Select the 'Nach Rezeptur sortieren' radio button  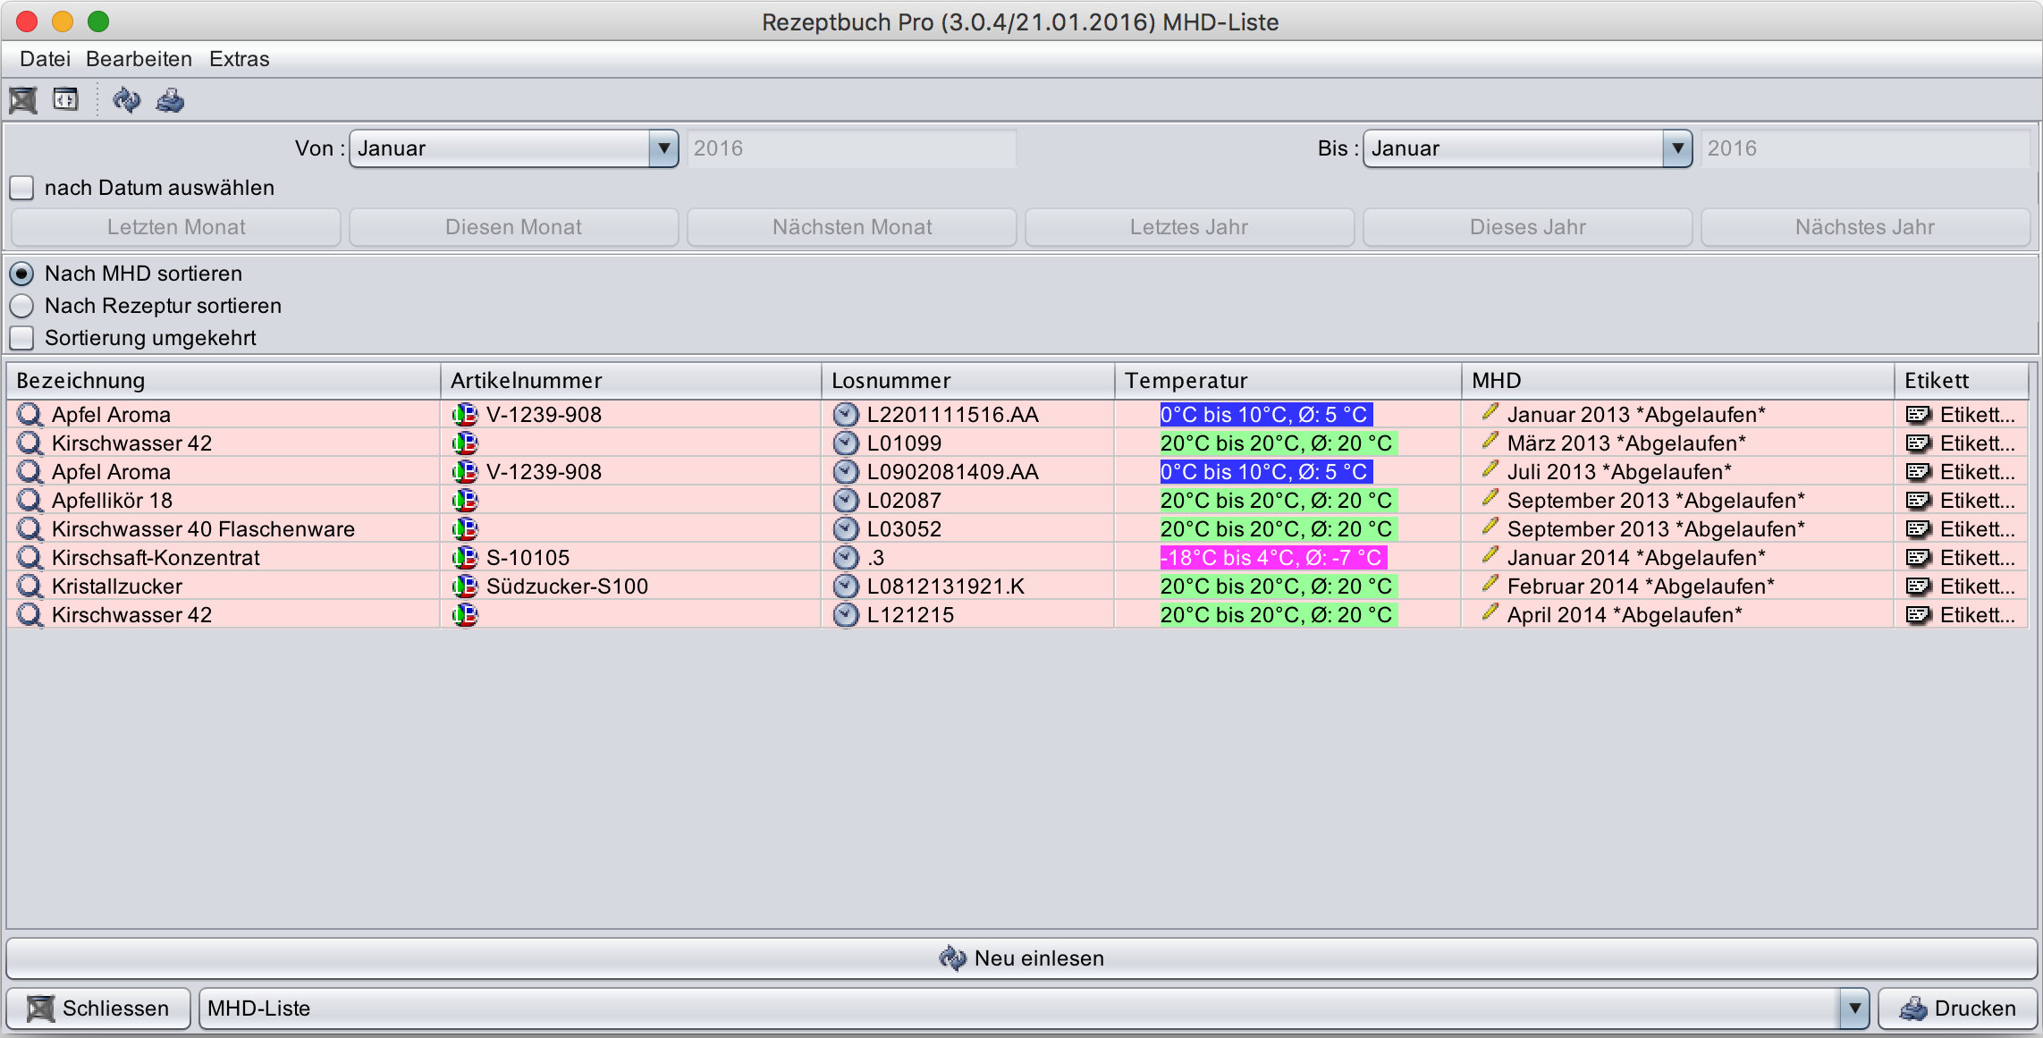click(x=22, y=306)
